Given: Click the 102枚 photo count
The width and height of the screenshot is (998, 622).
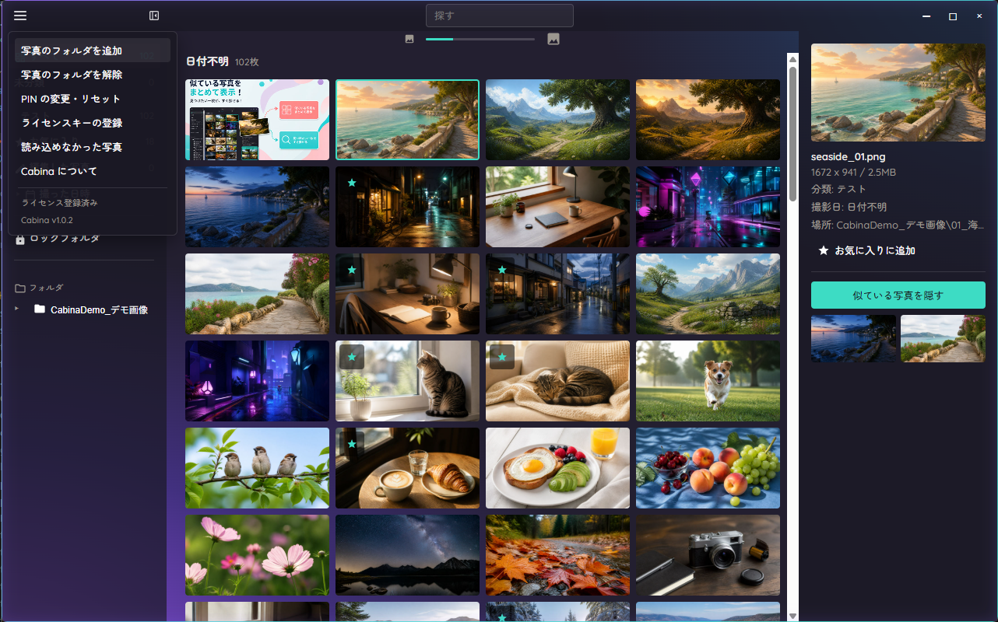Looking at the screenshot, I should [x=247, y=62].
